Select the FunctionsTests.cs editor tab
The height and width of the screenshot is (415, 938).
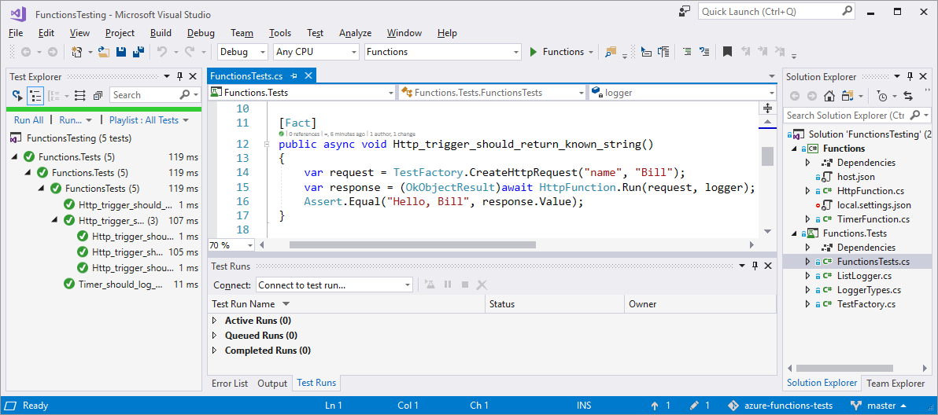[246, 75]
